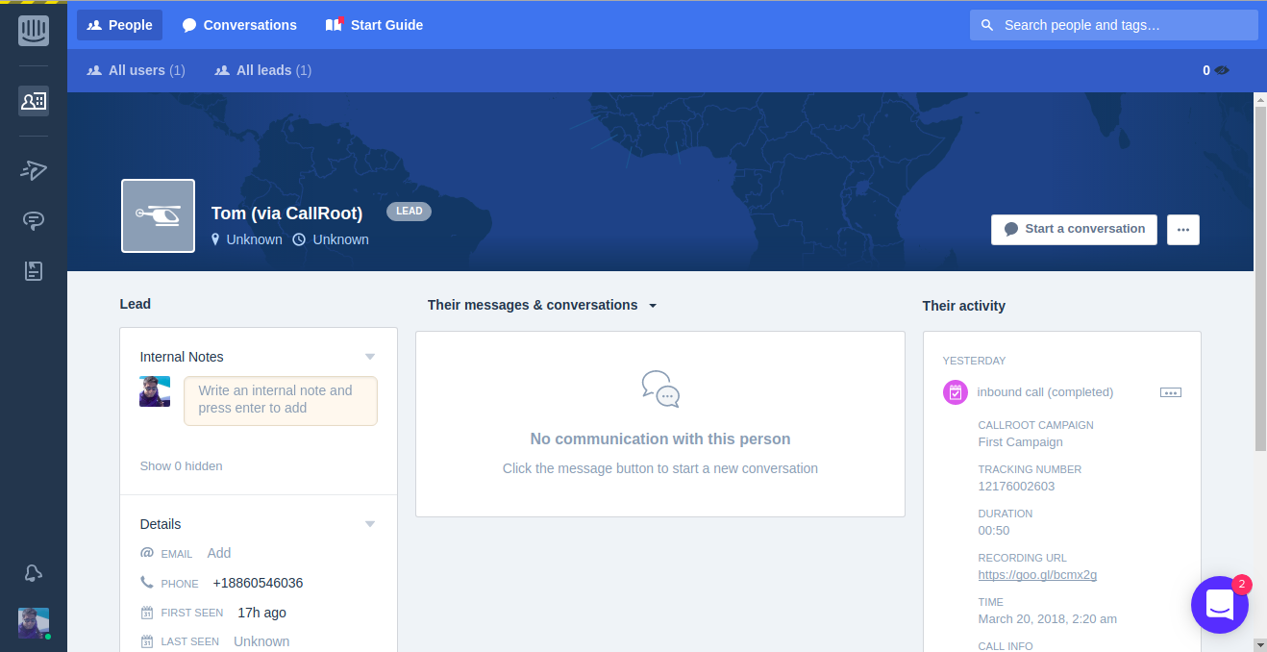This screenshot has width=1267, height=652.
Task: Open the Intercom messenger launcher
Action: 1220,605
